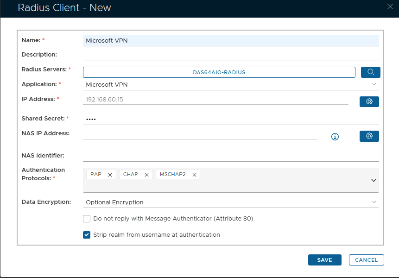Open the IP Address gear settings
Screen dimensions: 399x278
click(x=369, y=101)
